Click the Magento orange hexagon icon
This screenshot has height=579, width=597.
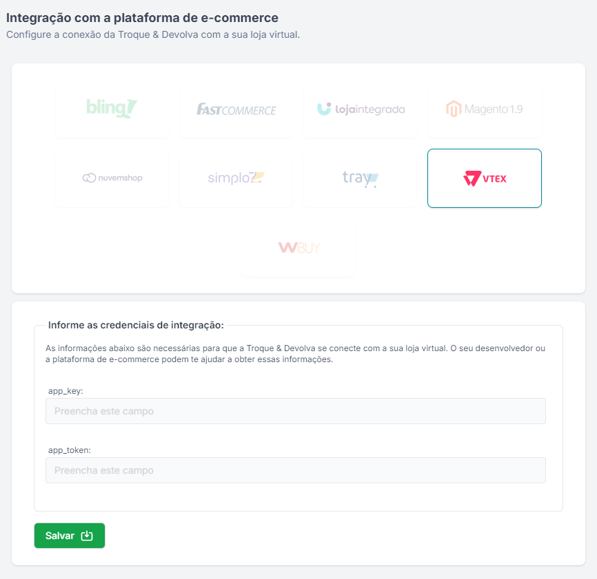coord(453,109)
